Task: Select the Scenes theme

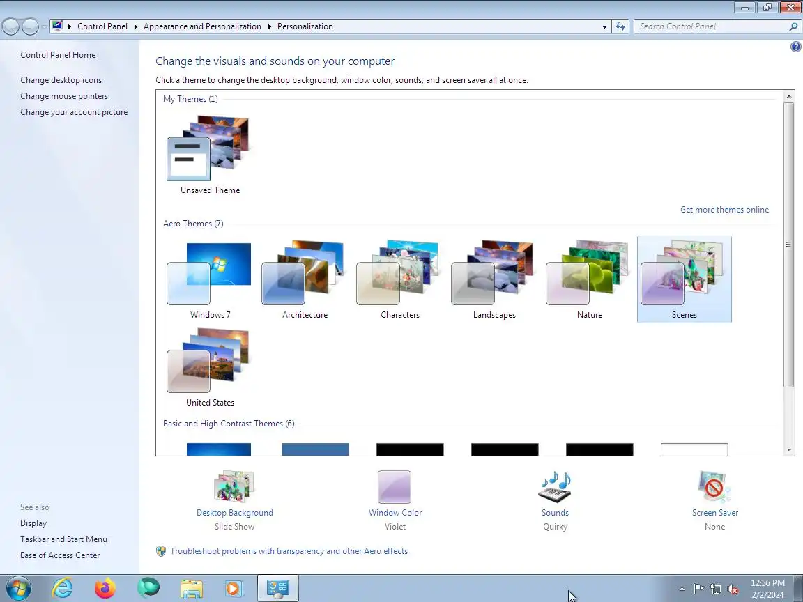Action: point(685,279)
